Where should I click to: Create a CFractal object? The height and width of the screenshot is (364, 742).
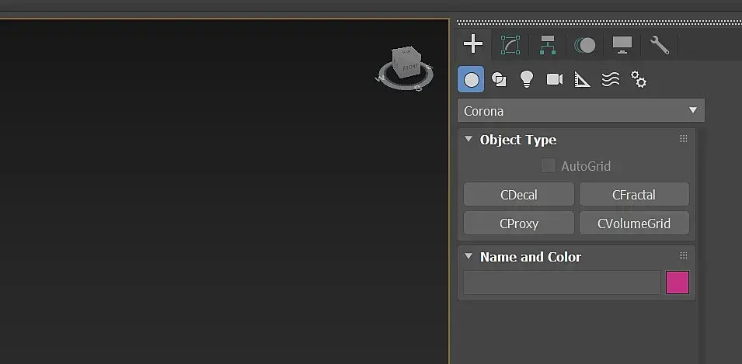pyautogui.click(x=634, y=194)
